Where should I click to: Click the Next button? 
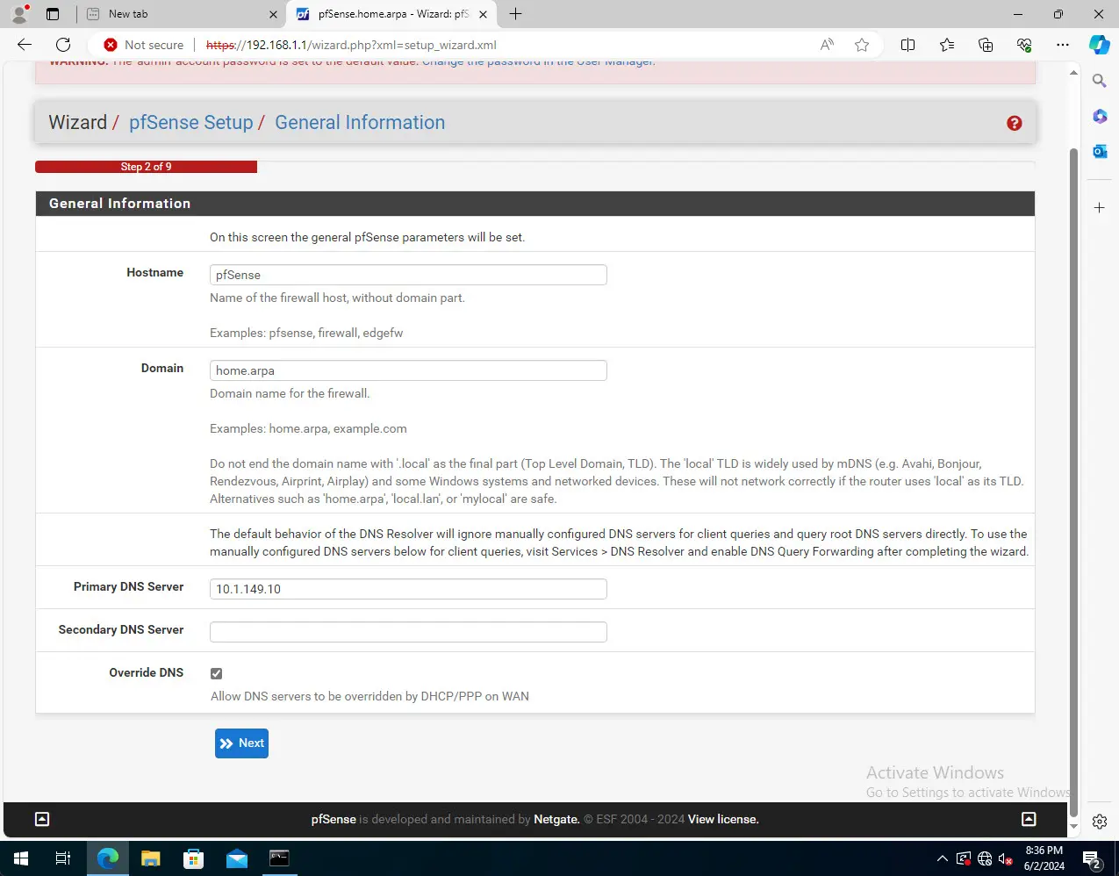coord(241,743)
